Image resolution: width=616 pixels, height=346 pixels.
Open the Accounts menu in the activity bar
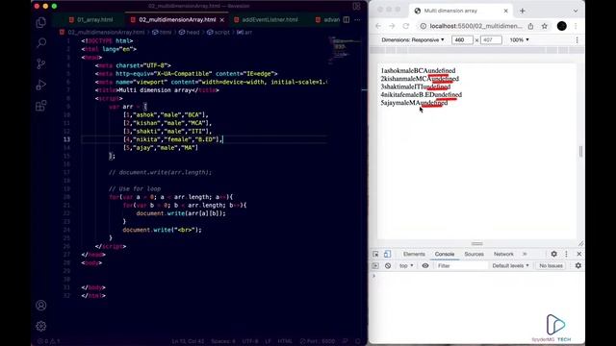tap(40, 306)
